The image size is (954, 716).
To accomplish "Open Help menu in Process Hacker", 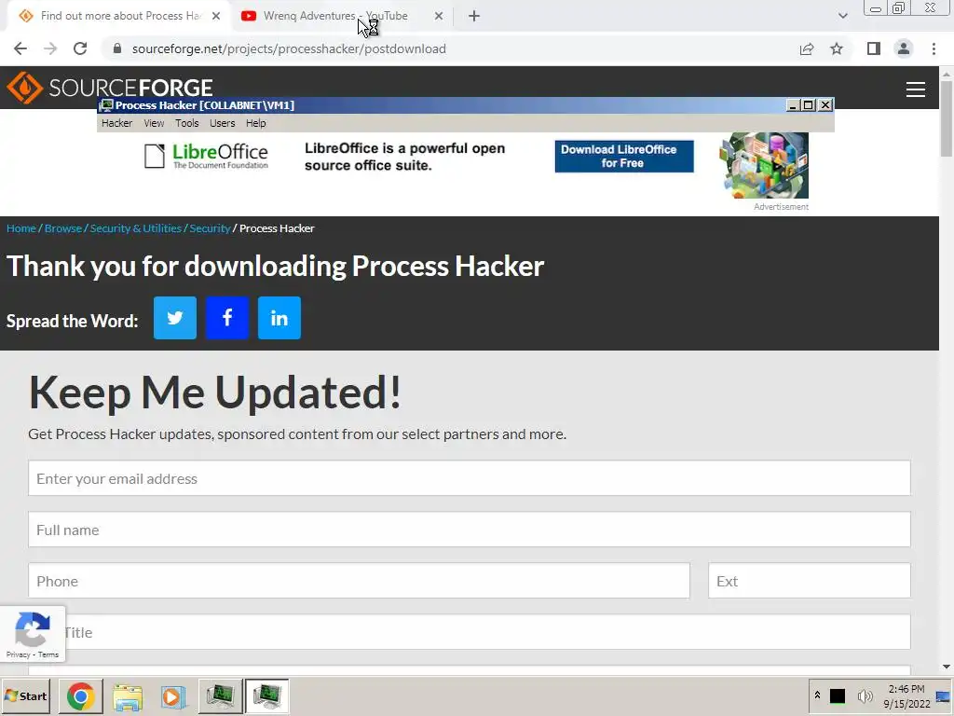I will click(x=255, y=123).
